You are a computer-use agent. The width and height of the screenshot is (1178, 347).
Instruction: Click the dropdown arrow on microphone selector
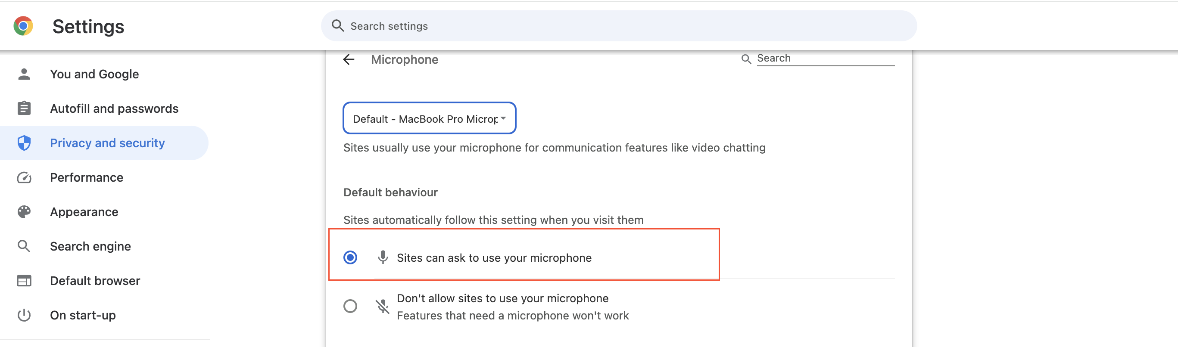(503, 118)
